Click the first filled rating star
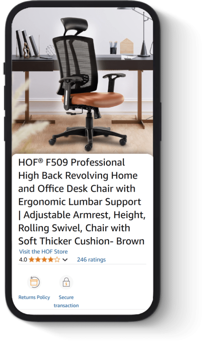This screenshot has height=344, width=211. click(31, 260)
